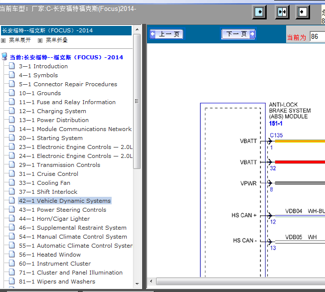
Task: Click the collapse-left panel arrow icon
Action: [303, 12]
